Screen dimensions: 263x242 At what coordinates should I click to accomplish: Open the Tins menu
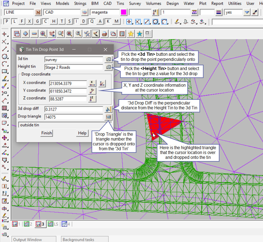(x=120, y=3)
